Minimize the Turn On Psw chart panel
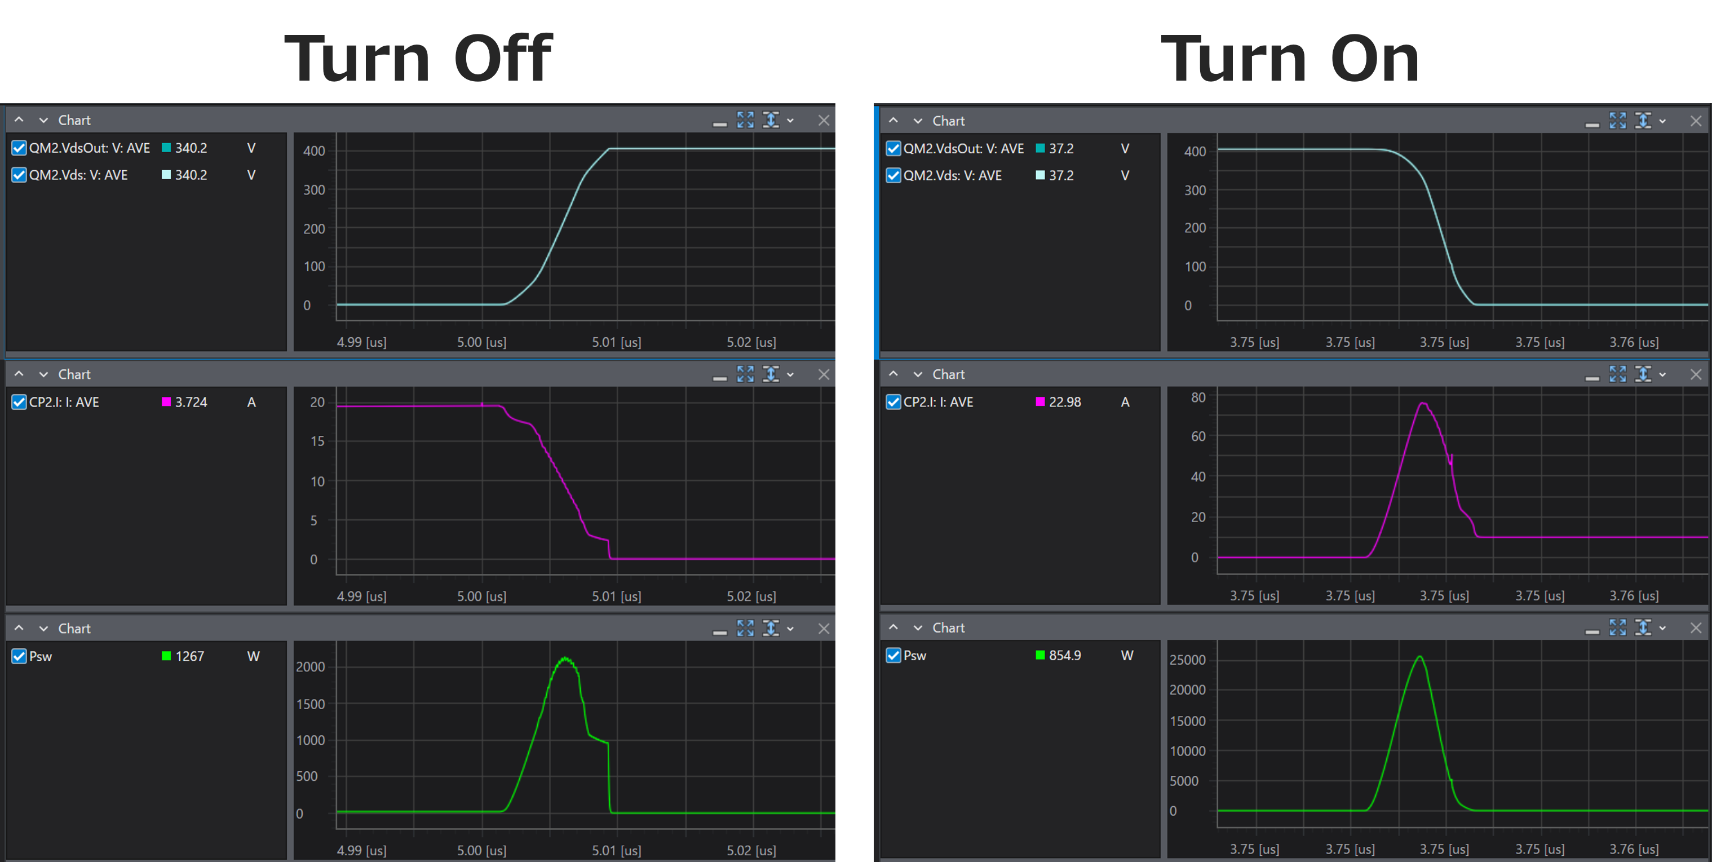This screenshot has width=1712, height=862. pyautogui.click(x=1592, y=631)
